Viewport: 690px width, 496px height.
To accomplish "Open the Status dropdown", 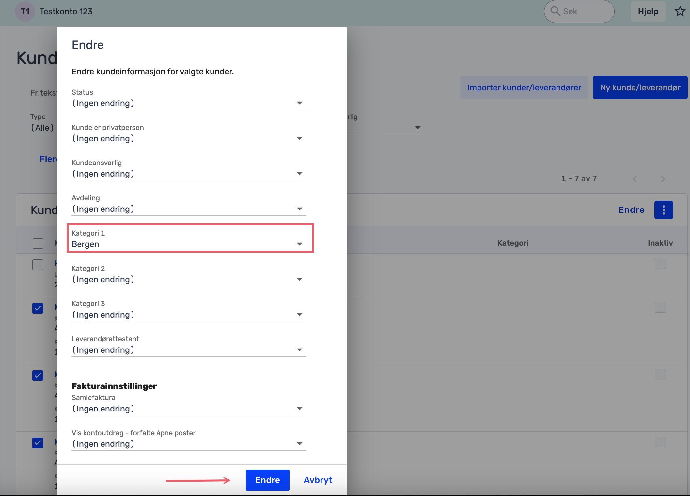I will click(x=189, y=103).
